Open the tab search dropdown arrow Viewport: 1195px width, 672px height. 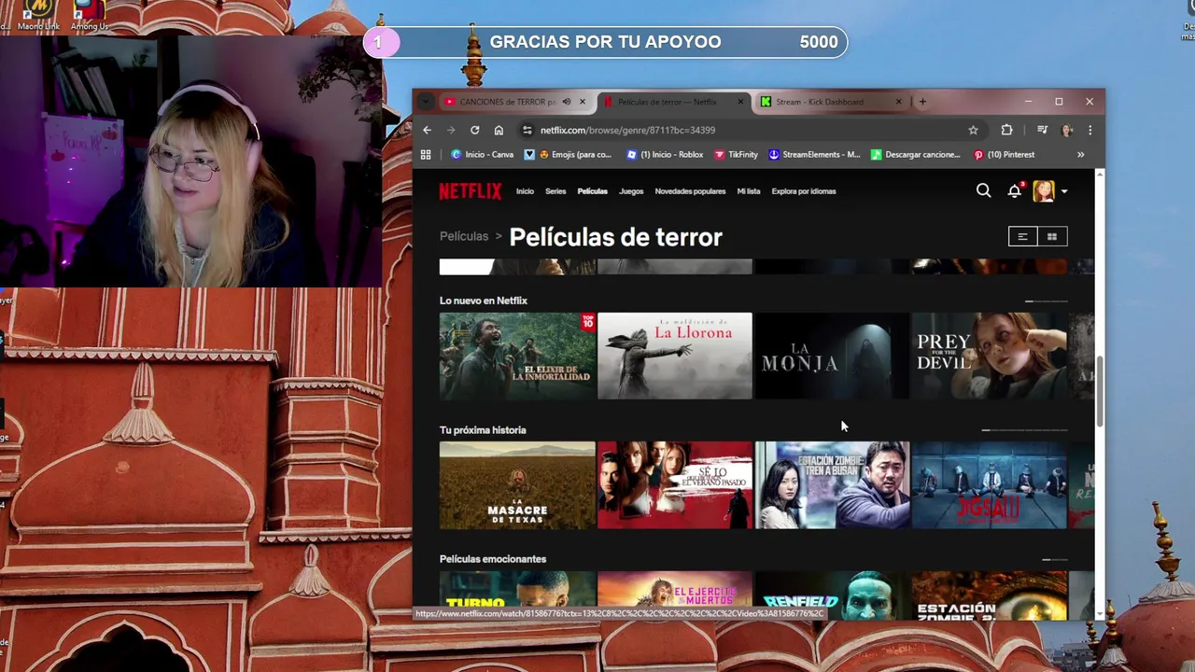426,101
